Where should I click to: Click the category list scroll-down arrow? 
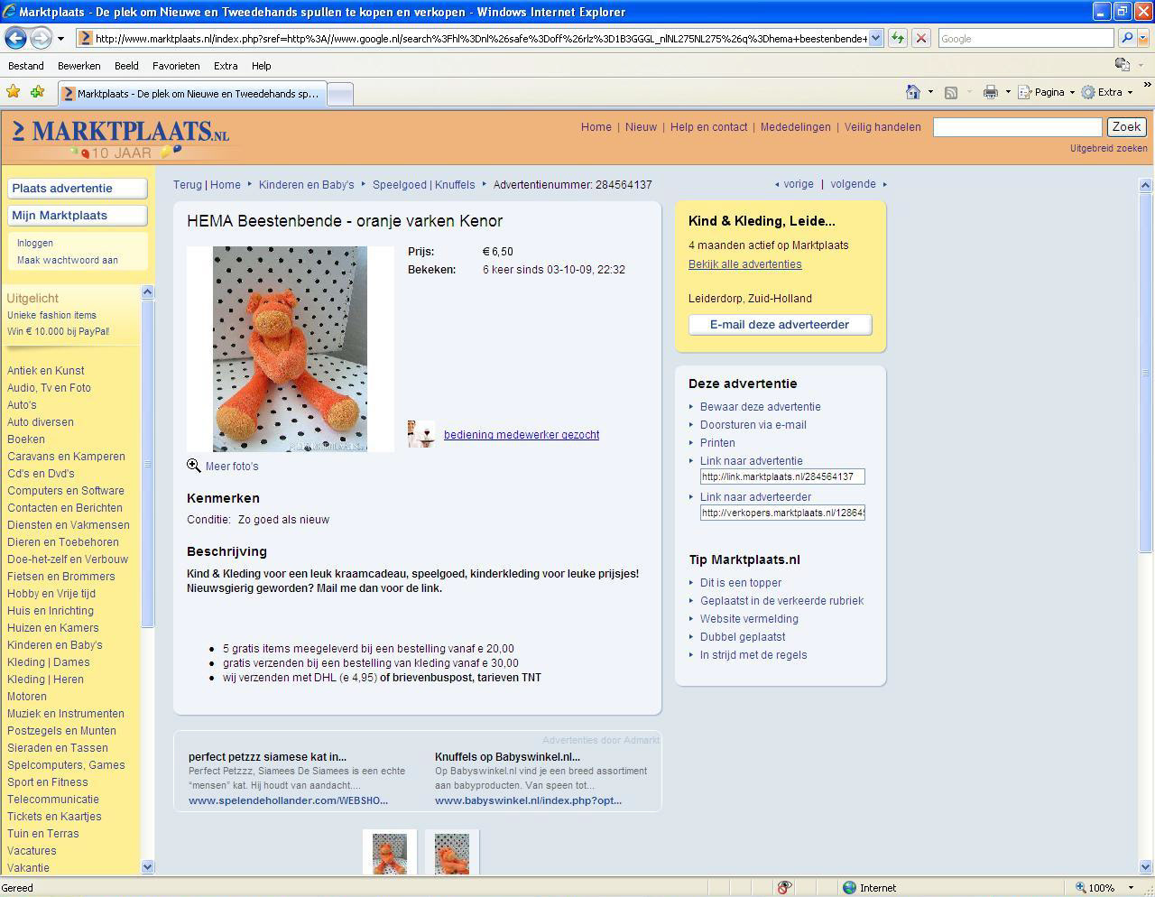point(148,867)
